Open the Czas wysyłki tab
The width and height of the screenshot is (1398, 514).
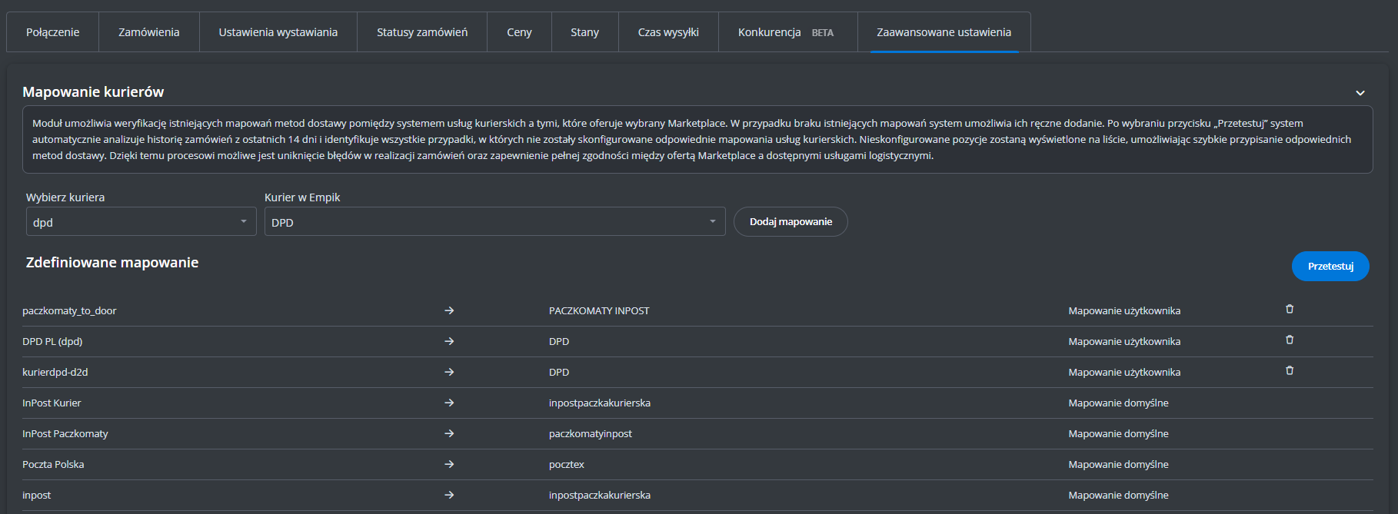668,32
